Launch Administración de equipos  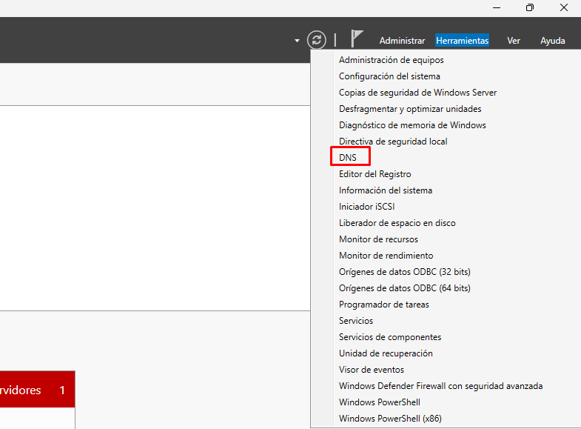click(391, 60)
